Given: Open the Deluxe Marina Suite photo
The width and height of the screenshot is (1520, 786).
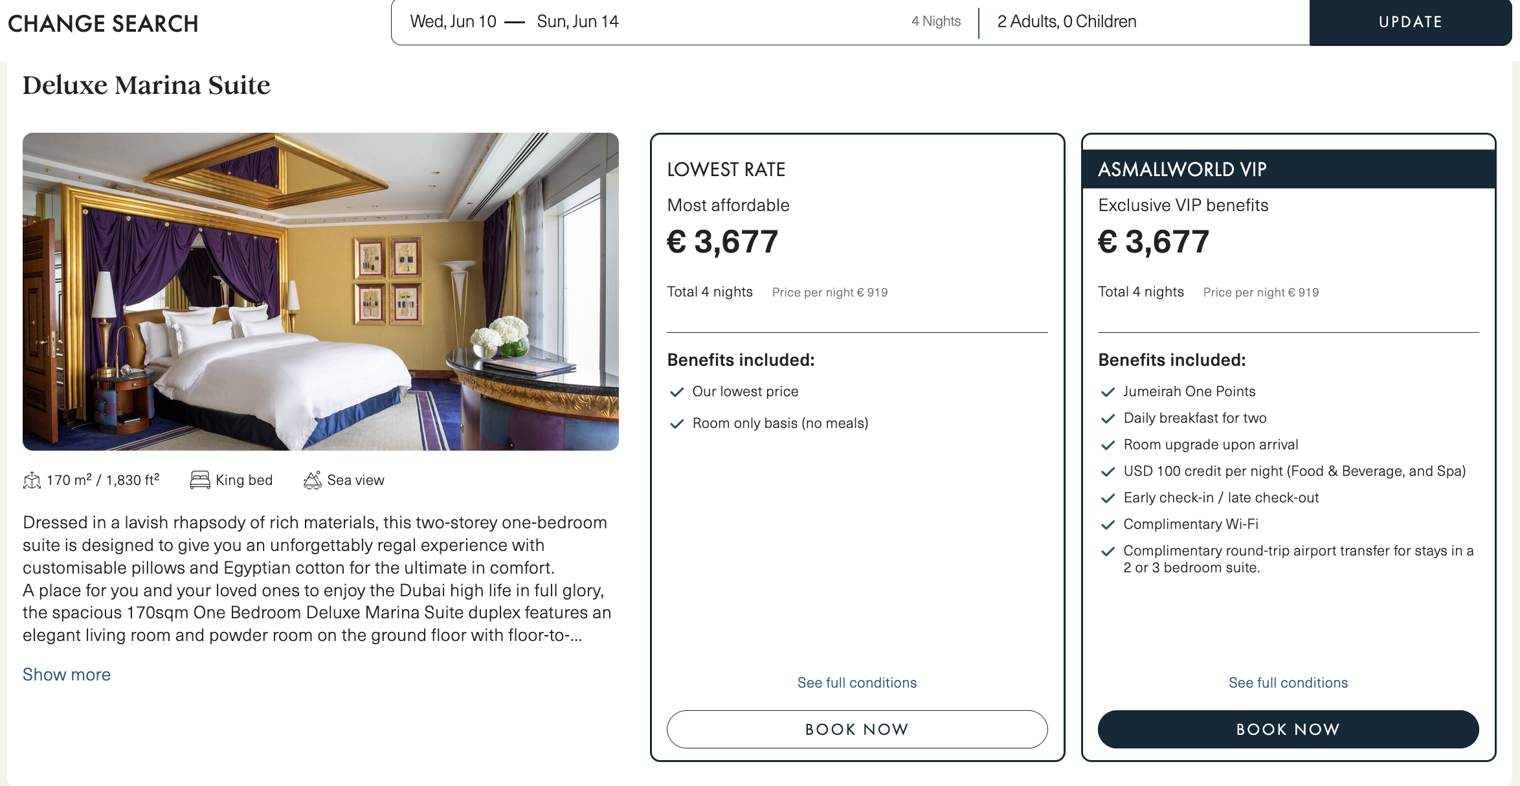Looking at the screenshot, I should point(320,291).
